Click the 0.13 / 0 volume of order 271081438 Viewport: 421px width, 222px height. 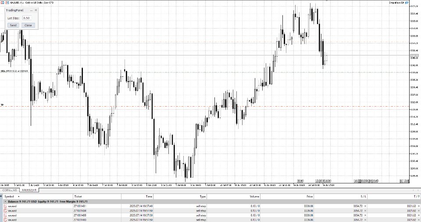click(255, 215)
